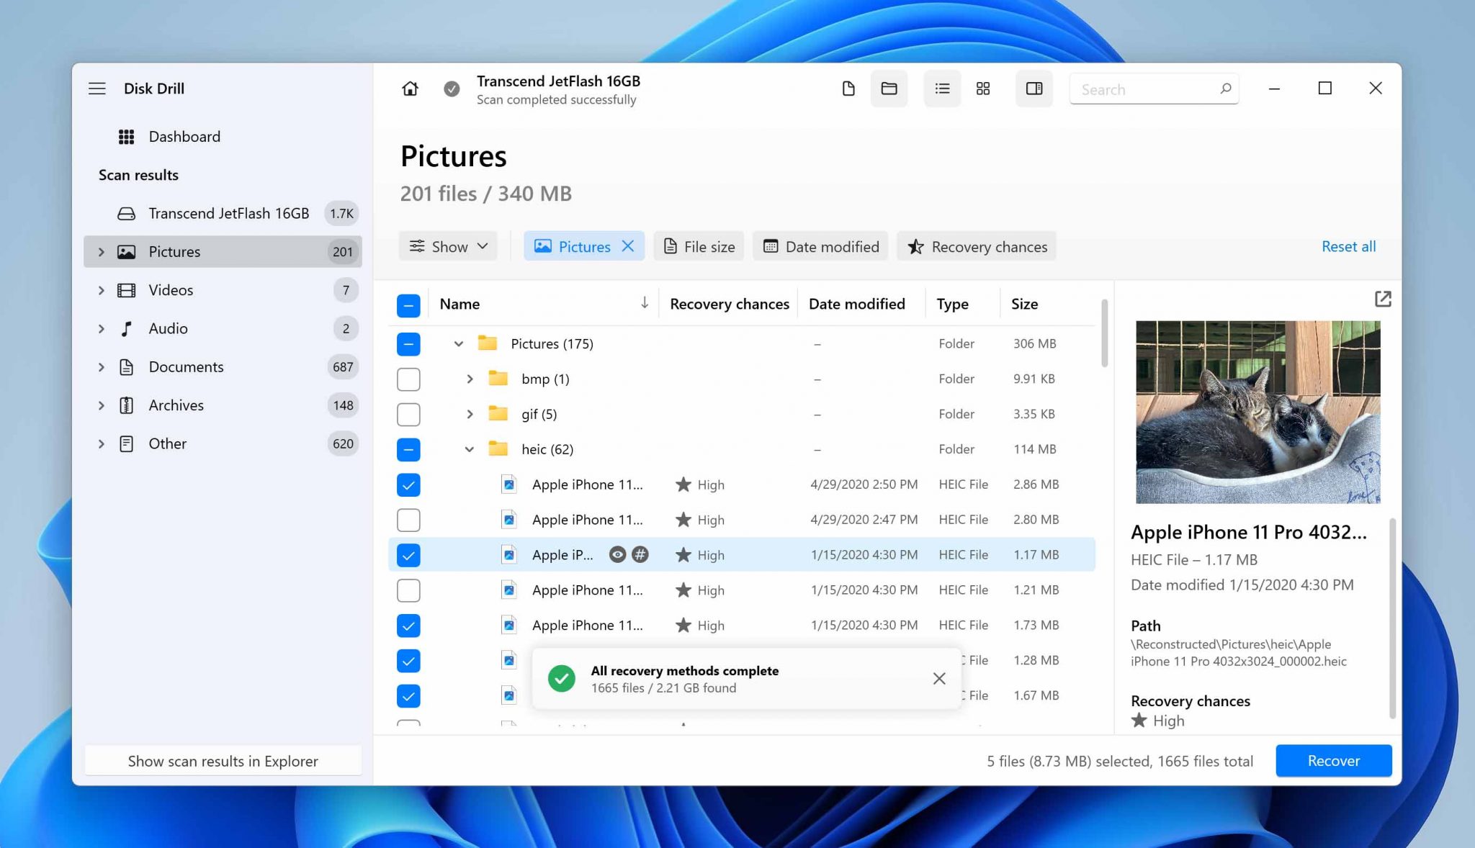Viewport: 1475px width, 848px height.
Task: Select the list view layout icon
Action: point(942,89)
